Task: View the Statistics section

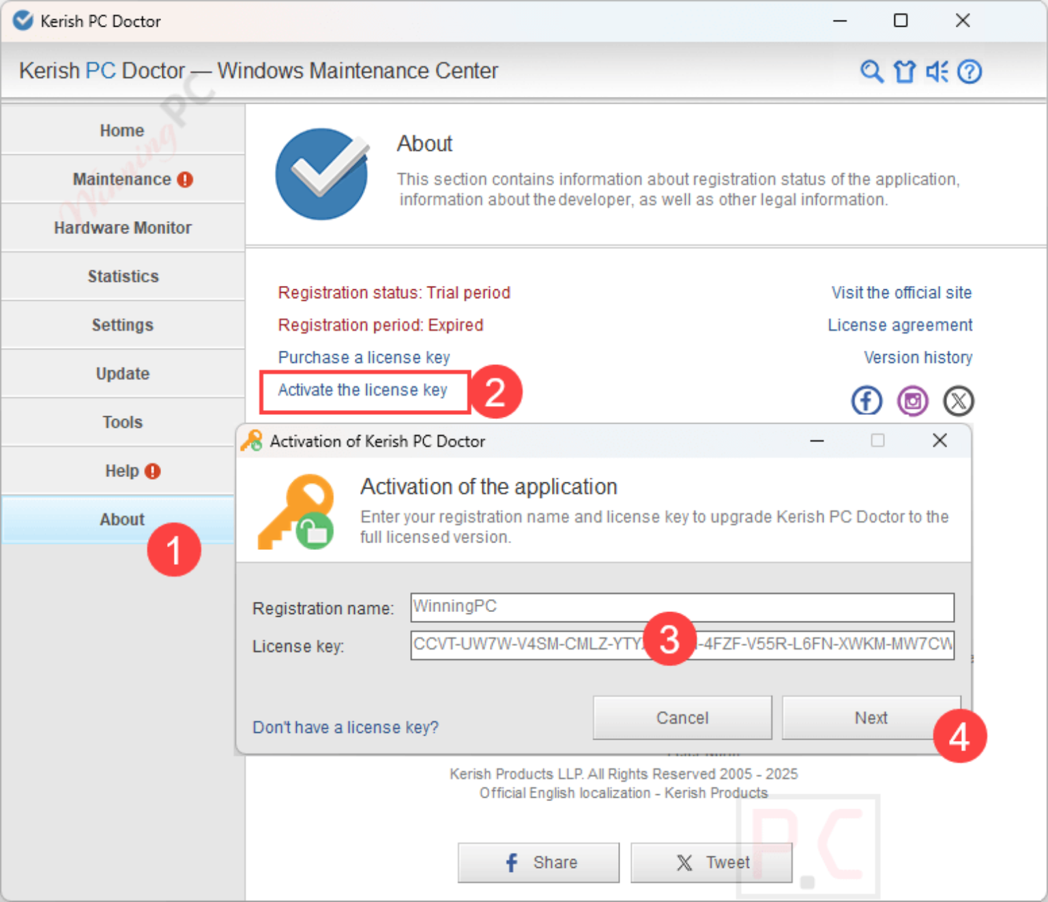Action: 122,276
